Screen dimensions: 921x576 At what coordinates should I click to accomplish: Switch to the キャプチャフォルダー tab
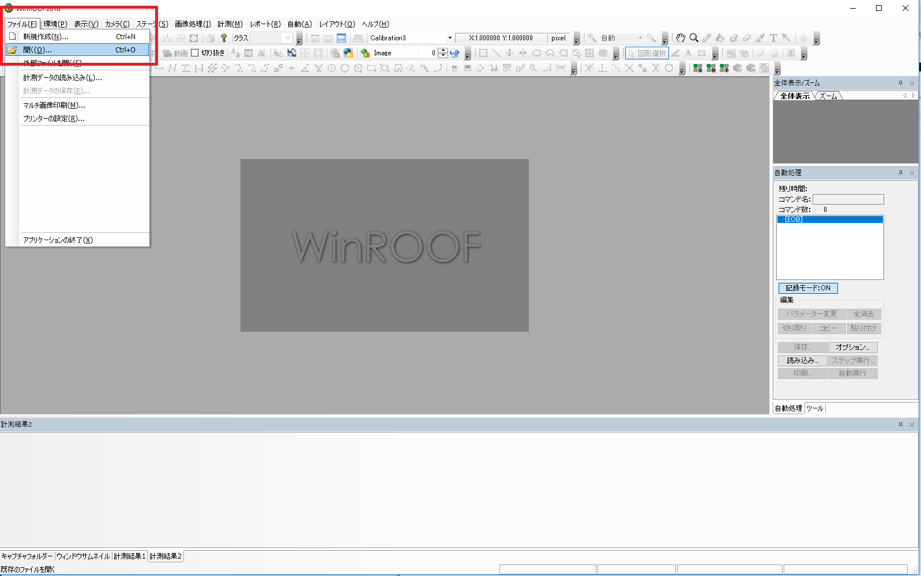click(x=27, y=556)
